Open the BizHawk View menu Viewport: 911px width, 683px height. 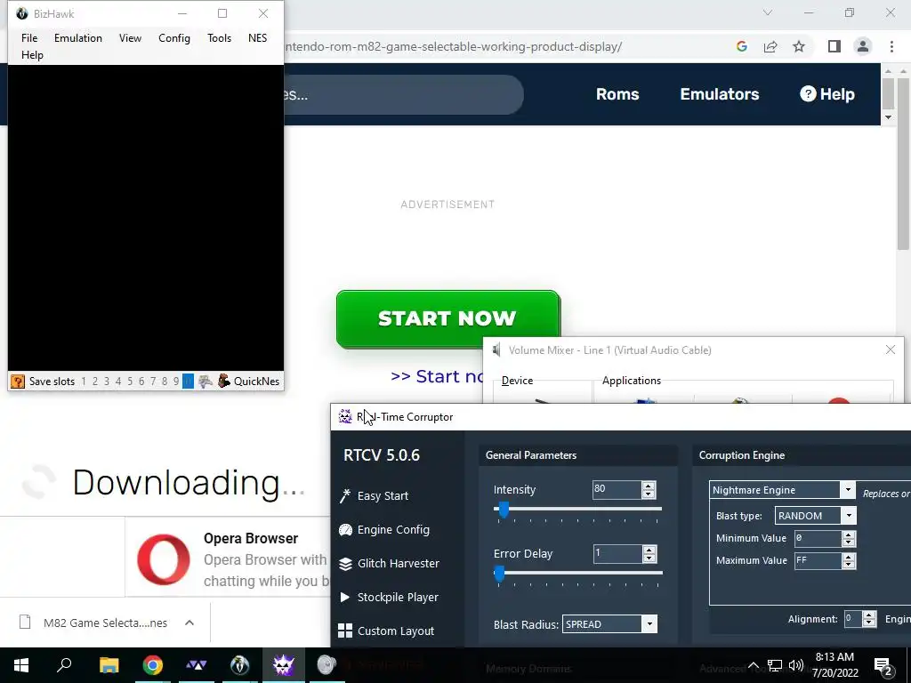(x=130, y=37)
